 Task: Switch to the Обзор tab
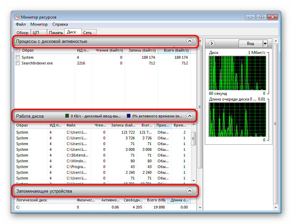22,32
